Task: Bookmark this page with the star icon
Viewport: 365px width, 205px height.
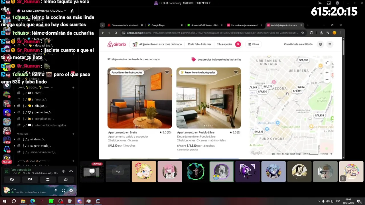Action: 303,33
